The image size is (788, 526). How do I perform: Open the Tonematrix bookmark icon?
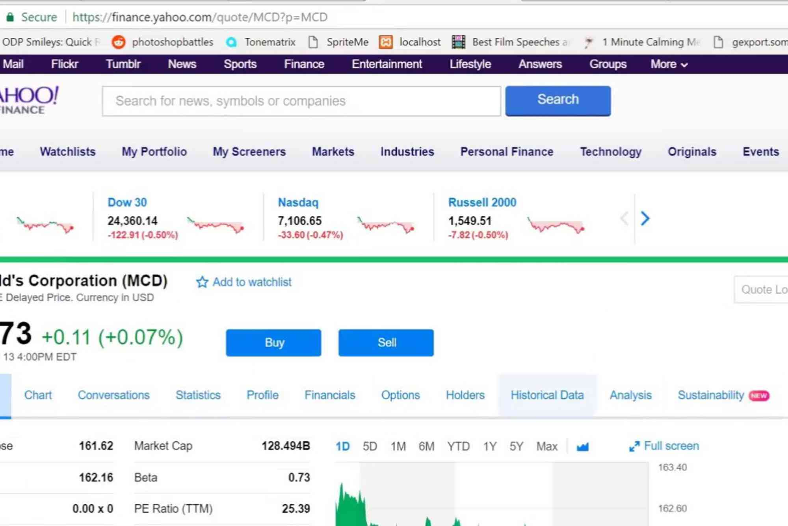[x=231, y=42]
